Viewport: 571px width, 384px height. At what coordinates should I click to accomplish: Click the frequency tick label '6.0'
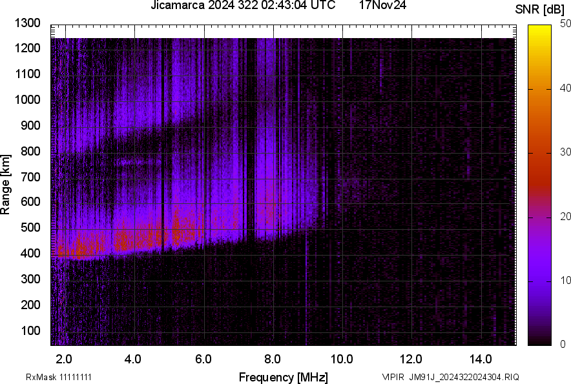pyautogui.click(x=203, y=359)
